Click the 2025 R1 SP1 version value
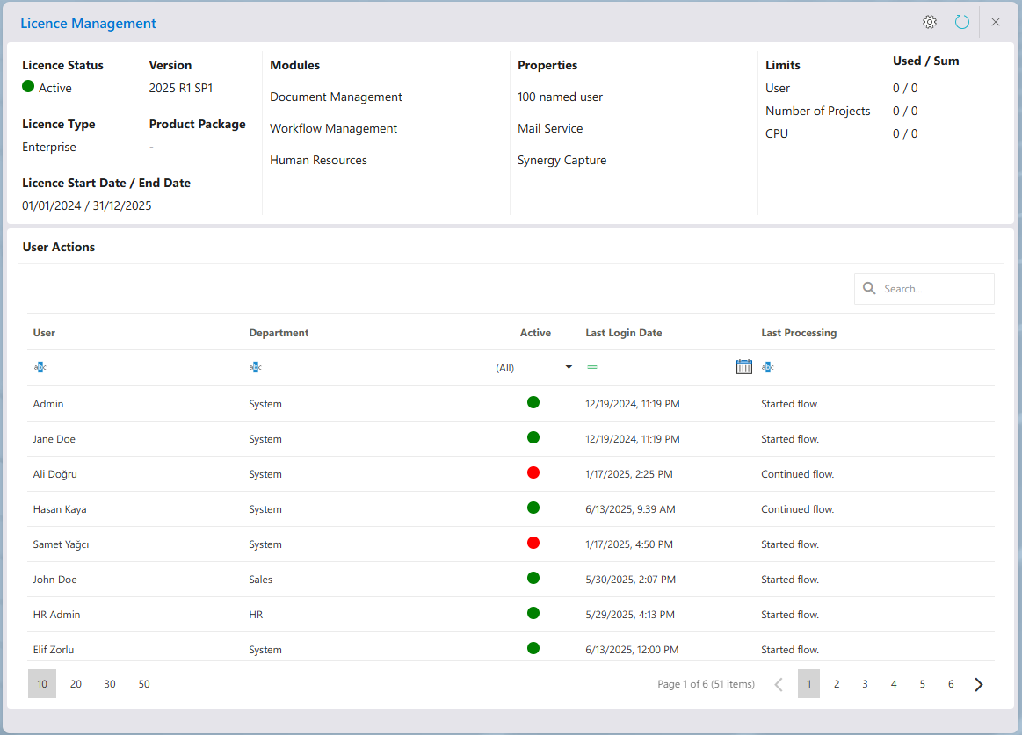1022x735 pixels. [180, 88]
